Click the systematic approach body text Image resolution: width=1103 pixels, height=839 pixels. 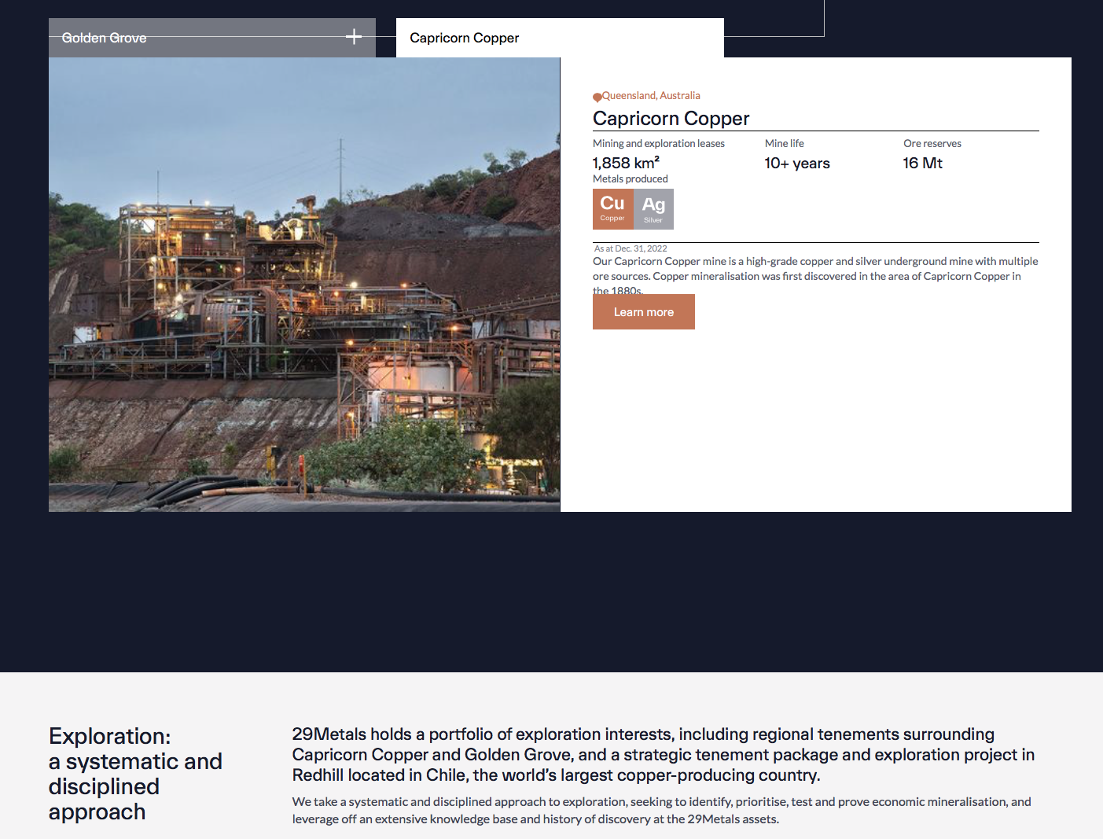[661, 810]
